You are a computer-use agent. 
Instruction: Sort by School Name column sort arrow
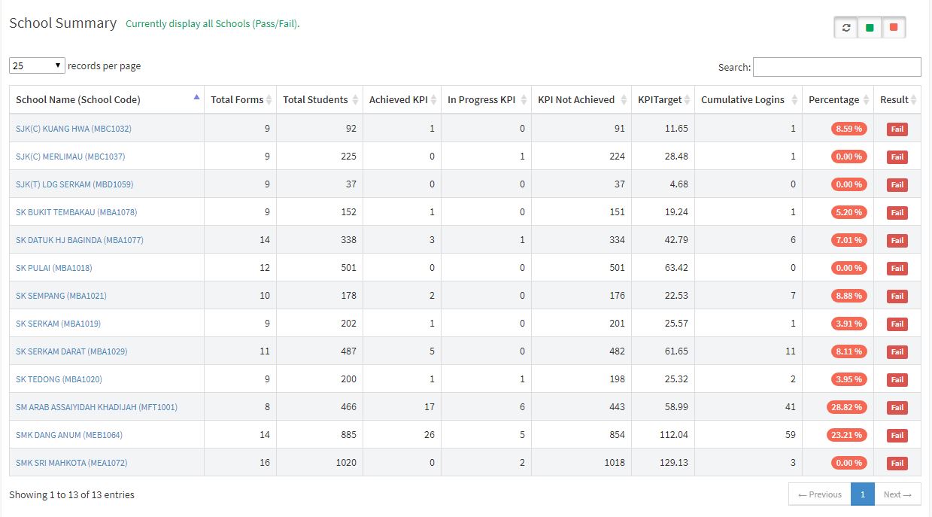click(x=196, y=97)
